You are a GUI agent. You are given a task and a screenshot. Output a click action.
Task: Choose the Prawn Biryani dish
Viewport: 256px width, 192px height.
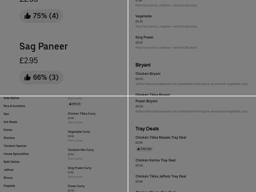[x=146, y=101]
